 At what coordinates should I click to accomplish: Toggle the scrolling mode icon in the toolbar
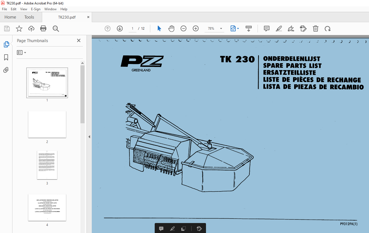coord(249,29)
